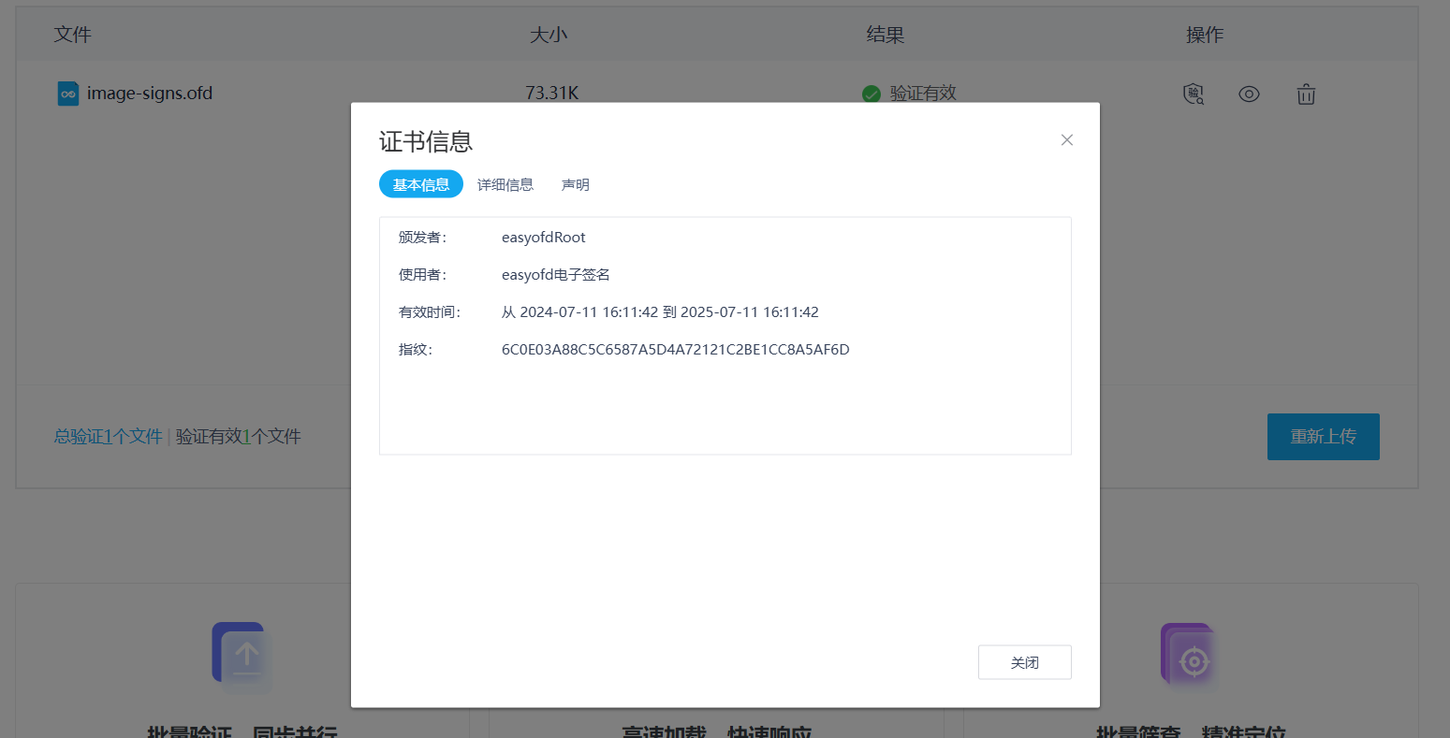This screenshot has width=1450, height=738.
Task: Select the issuer text easyofdRoot
Action: pos(543,237)
